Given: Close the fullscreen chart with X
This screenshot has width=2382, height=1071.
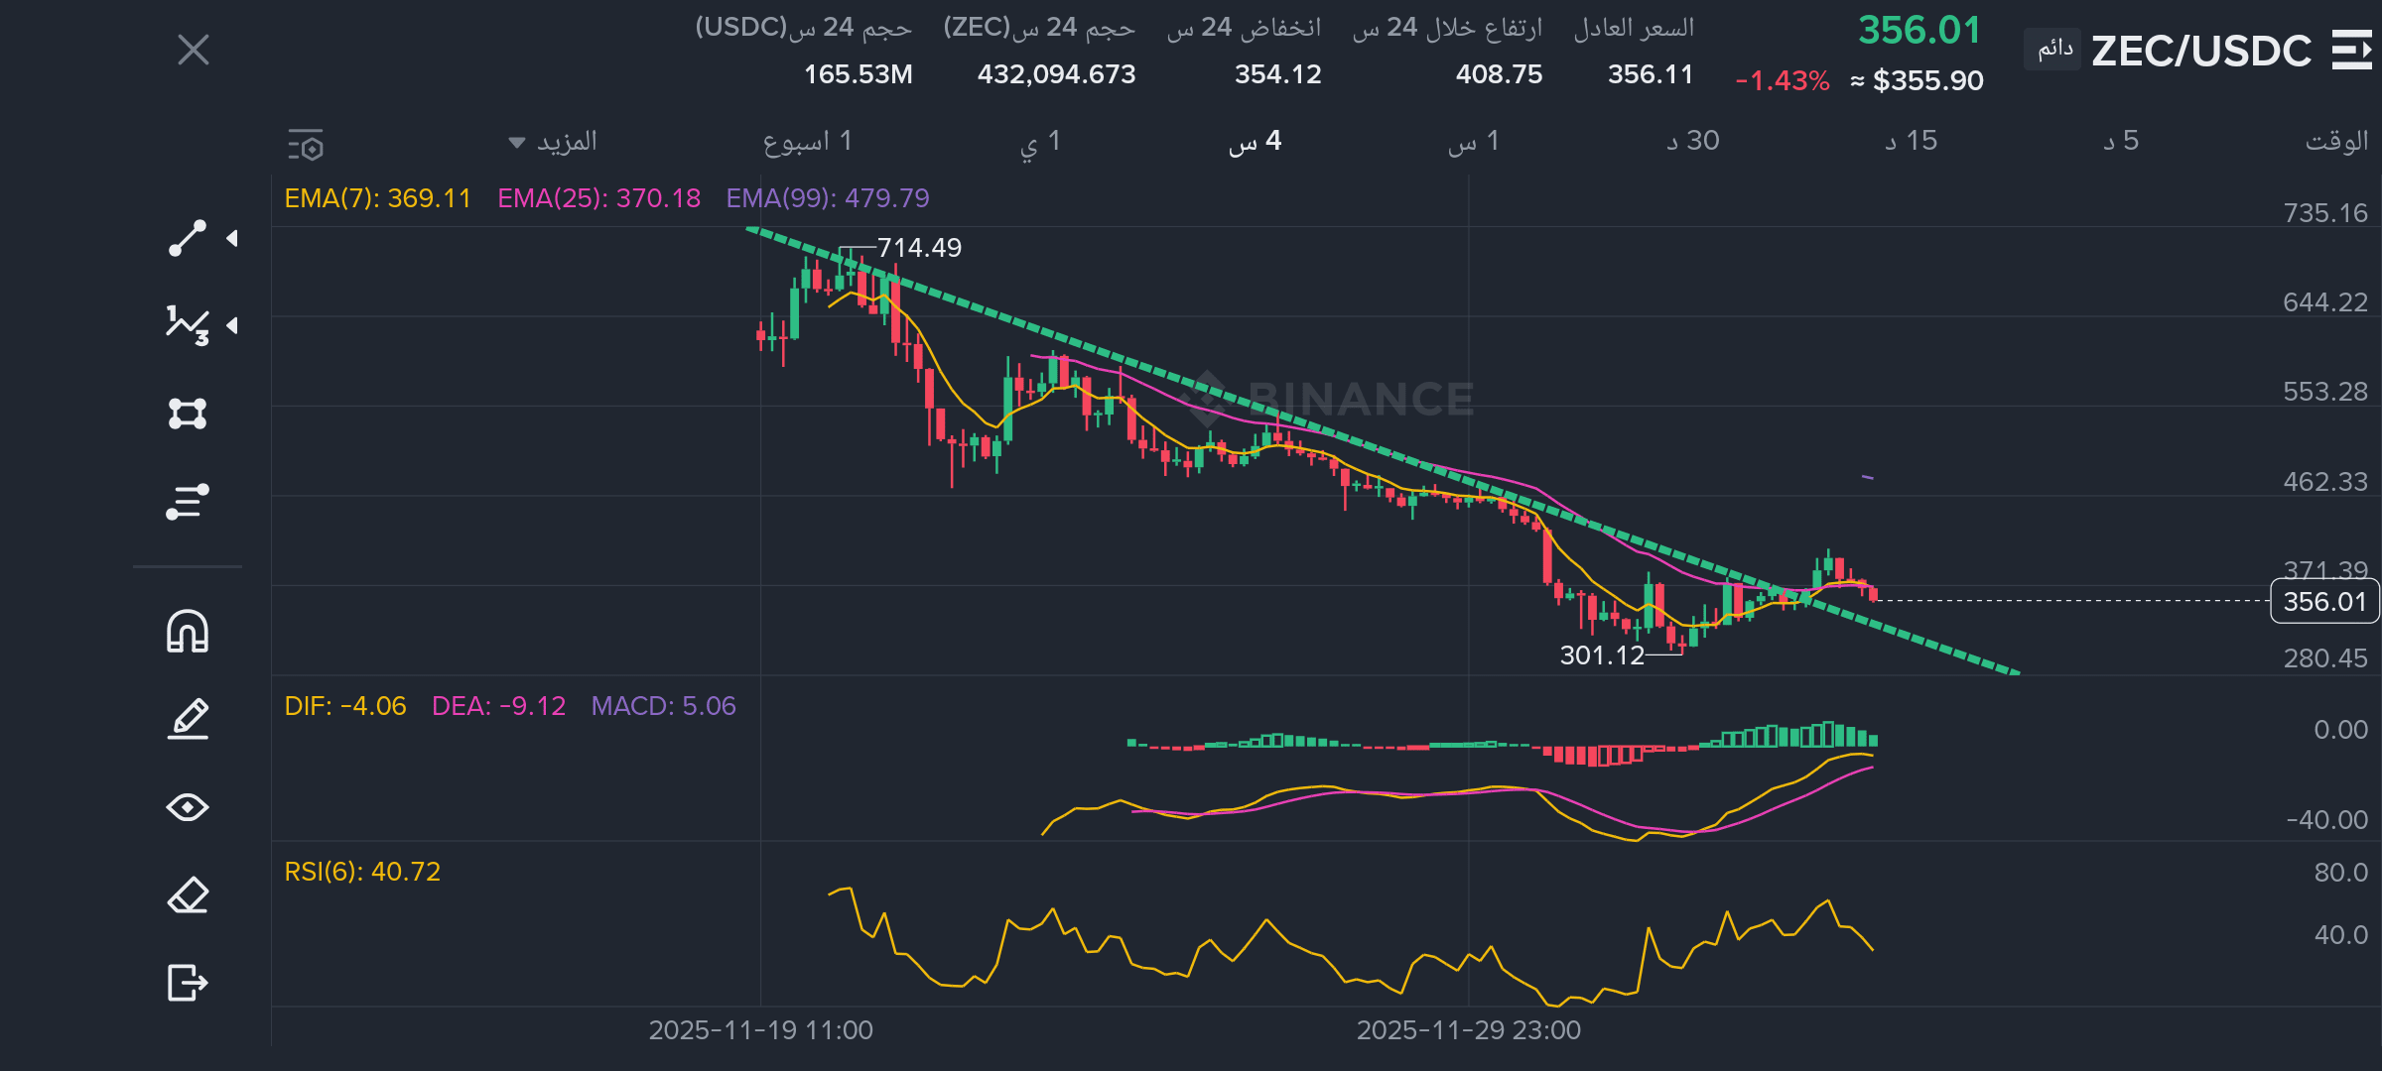Looking at the screenshot, I should pos(194,50).
